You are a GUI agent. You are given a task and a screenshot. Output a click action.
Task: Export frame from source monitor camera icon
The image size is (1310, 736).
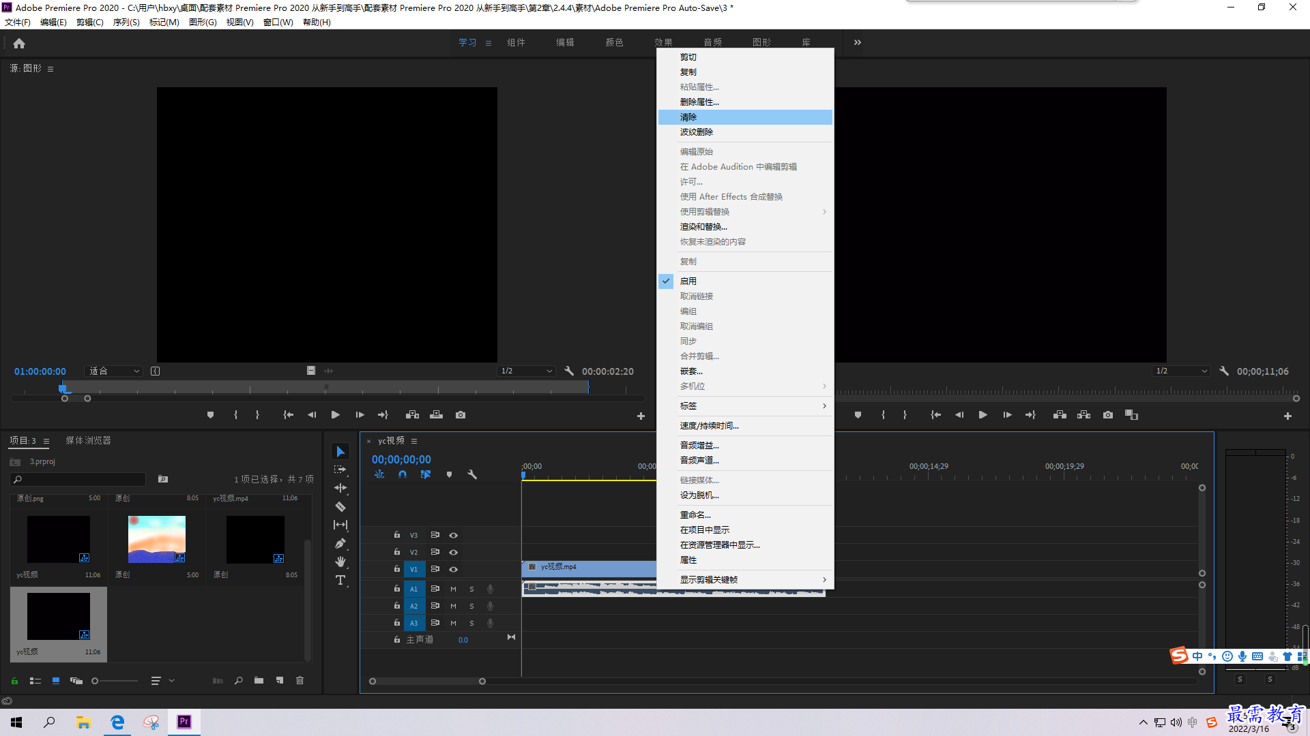click(461, 414)
